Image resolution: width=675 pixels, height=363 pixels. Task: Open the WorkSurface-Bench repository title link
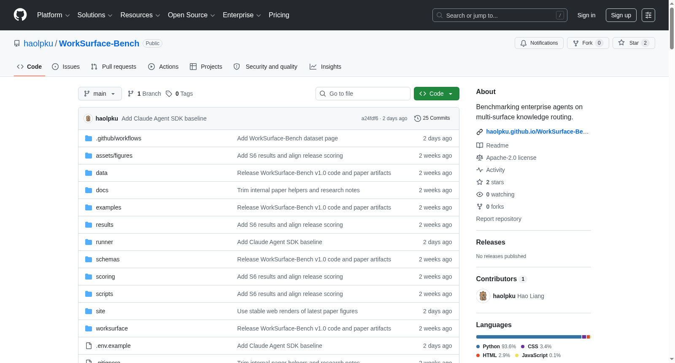pos(99,43)
